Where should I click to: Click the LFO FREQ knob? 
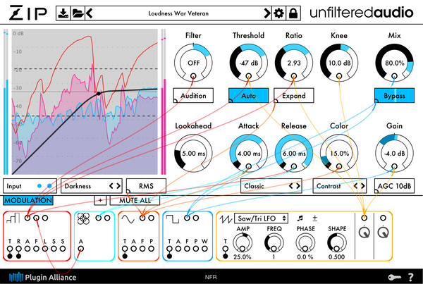[x=274, y=242]
